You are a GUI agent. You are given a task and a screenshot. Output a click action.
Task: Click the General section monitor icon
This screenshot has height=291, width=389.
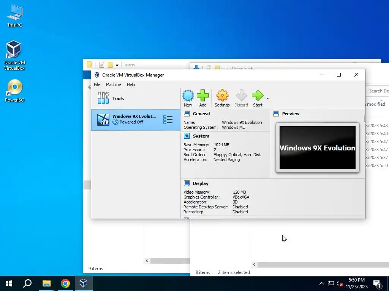[187, 114]
